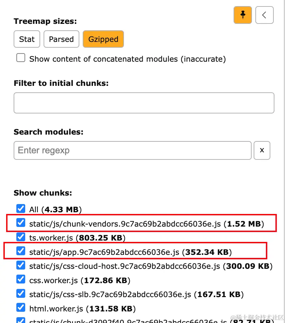Open the Filter to initial chunks field
286x323 pixels.
click(144, 103)
